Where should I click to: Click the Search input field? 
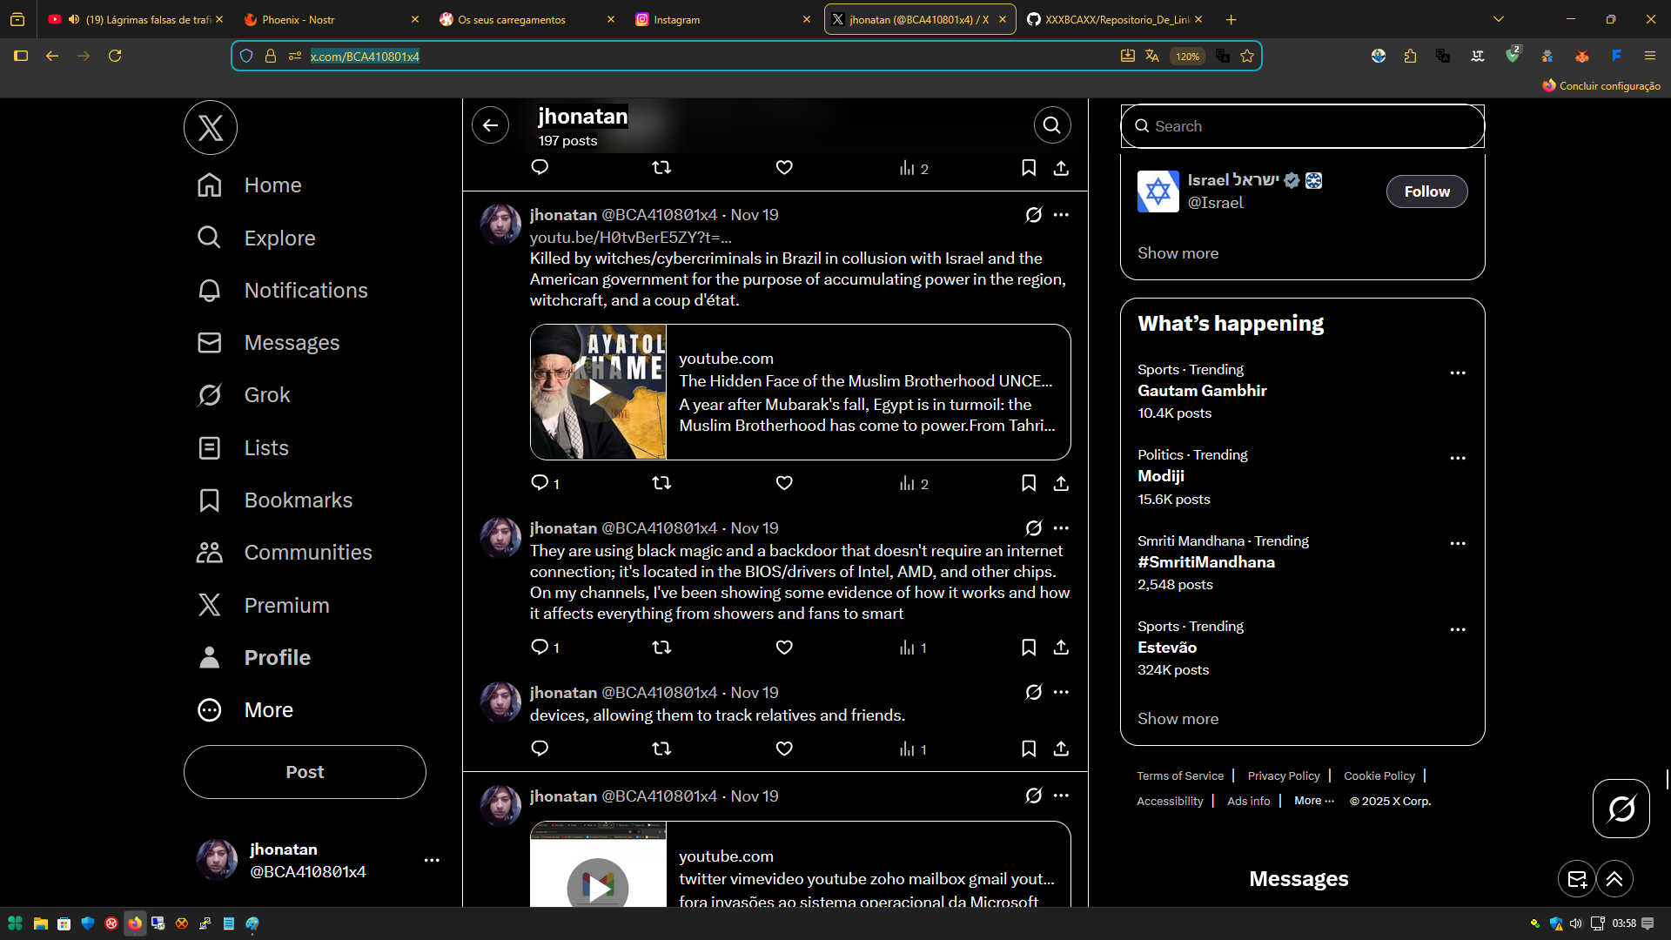pyautogui.click(x=1302, y=126)
